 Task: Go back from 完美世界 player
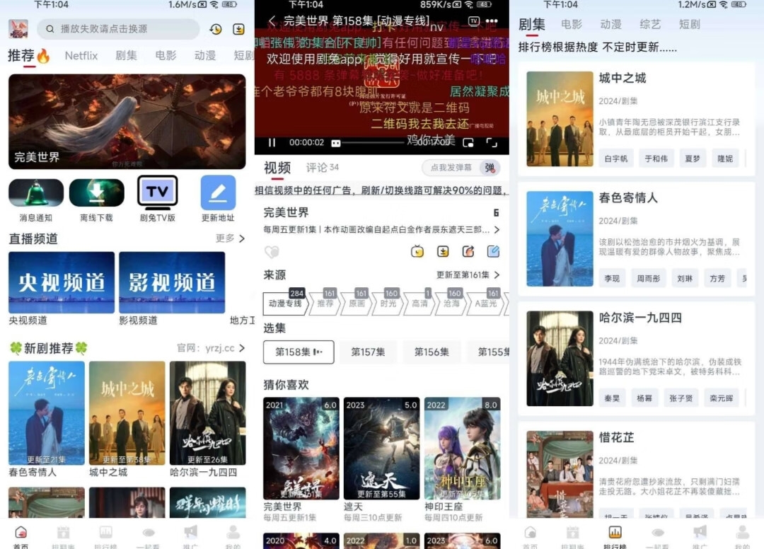coord(272,21)
